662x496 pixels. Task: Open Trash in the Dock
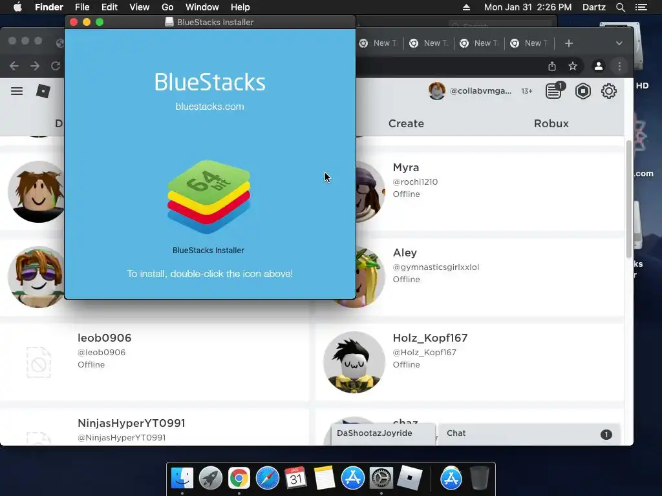479,478
